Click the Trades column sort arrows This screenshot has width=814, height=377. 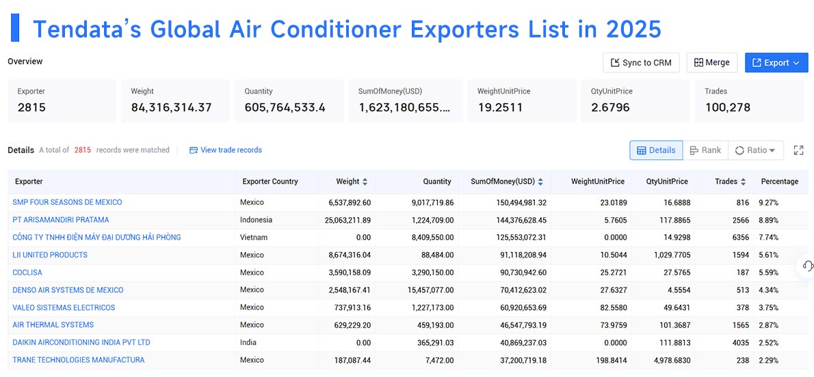[743, 182]
